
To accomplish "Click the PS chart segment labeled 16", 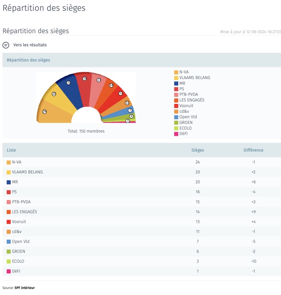I will [x=85, y=88].
